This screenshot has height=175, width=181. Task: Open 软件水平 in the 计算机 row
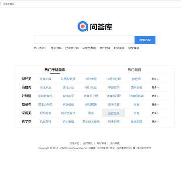(x=68, y=96)
